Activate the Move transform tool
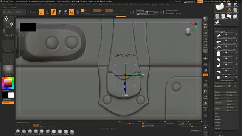242x136 pixels. [x=53, y=12]
